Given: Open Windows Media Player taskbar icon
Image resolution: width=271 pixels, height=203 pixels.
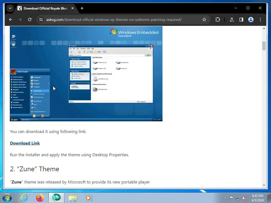Looking at the screenshot, I should 89,198.
